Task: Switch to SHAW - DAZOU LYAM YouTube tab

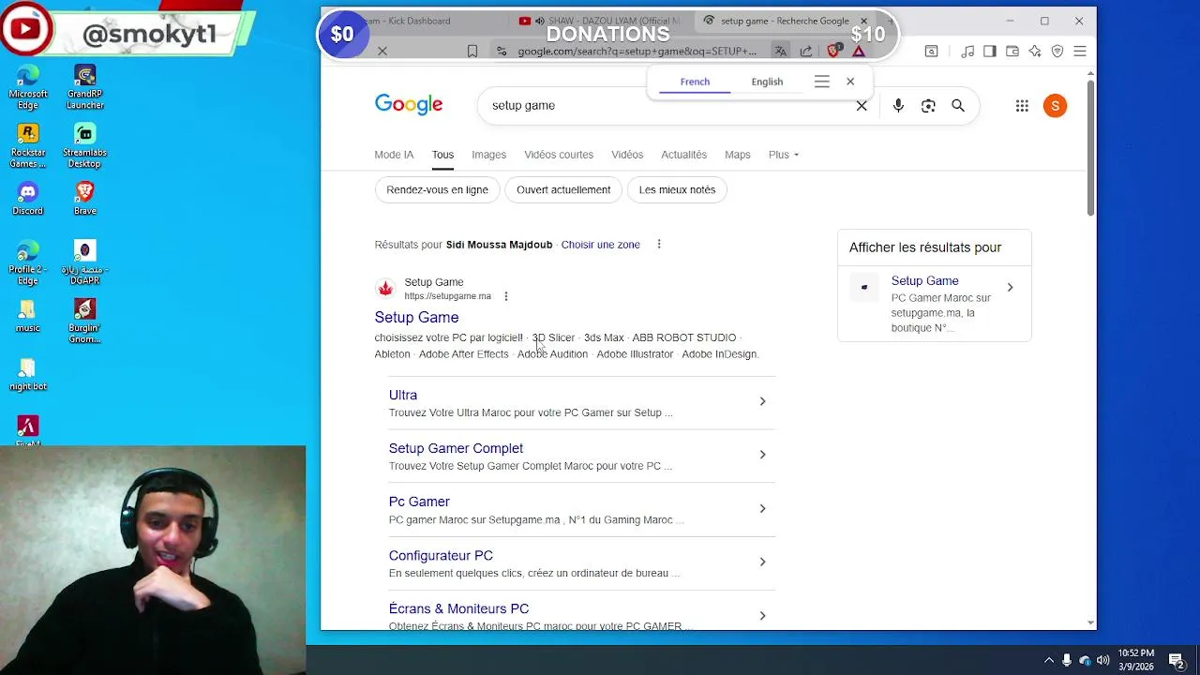Action: point(600,21)
